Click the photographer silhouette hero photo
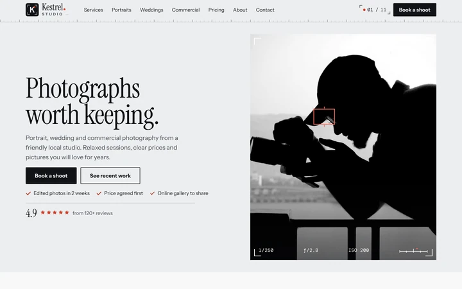The width and height of the screenshot is (462, 289). coord(343,147)
